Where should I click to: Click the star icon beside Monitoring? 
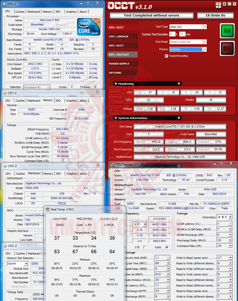click(116, 83)
